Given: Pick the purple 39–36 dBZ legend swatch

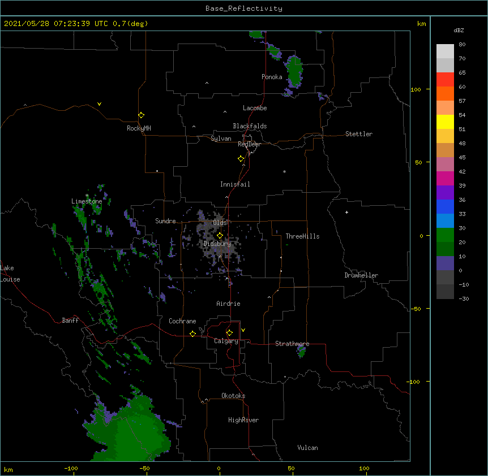Looking at the screenshot, I should coord(445,192).
